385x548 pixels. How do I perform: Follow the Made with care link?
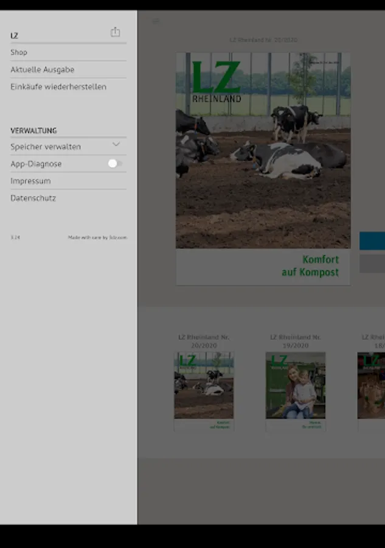(97, 237)
